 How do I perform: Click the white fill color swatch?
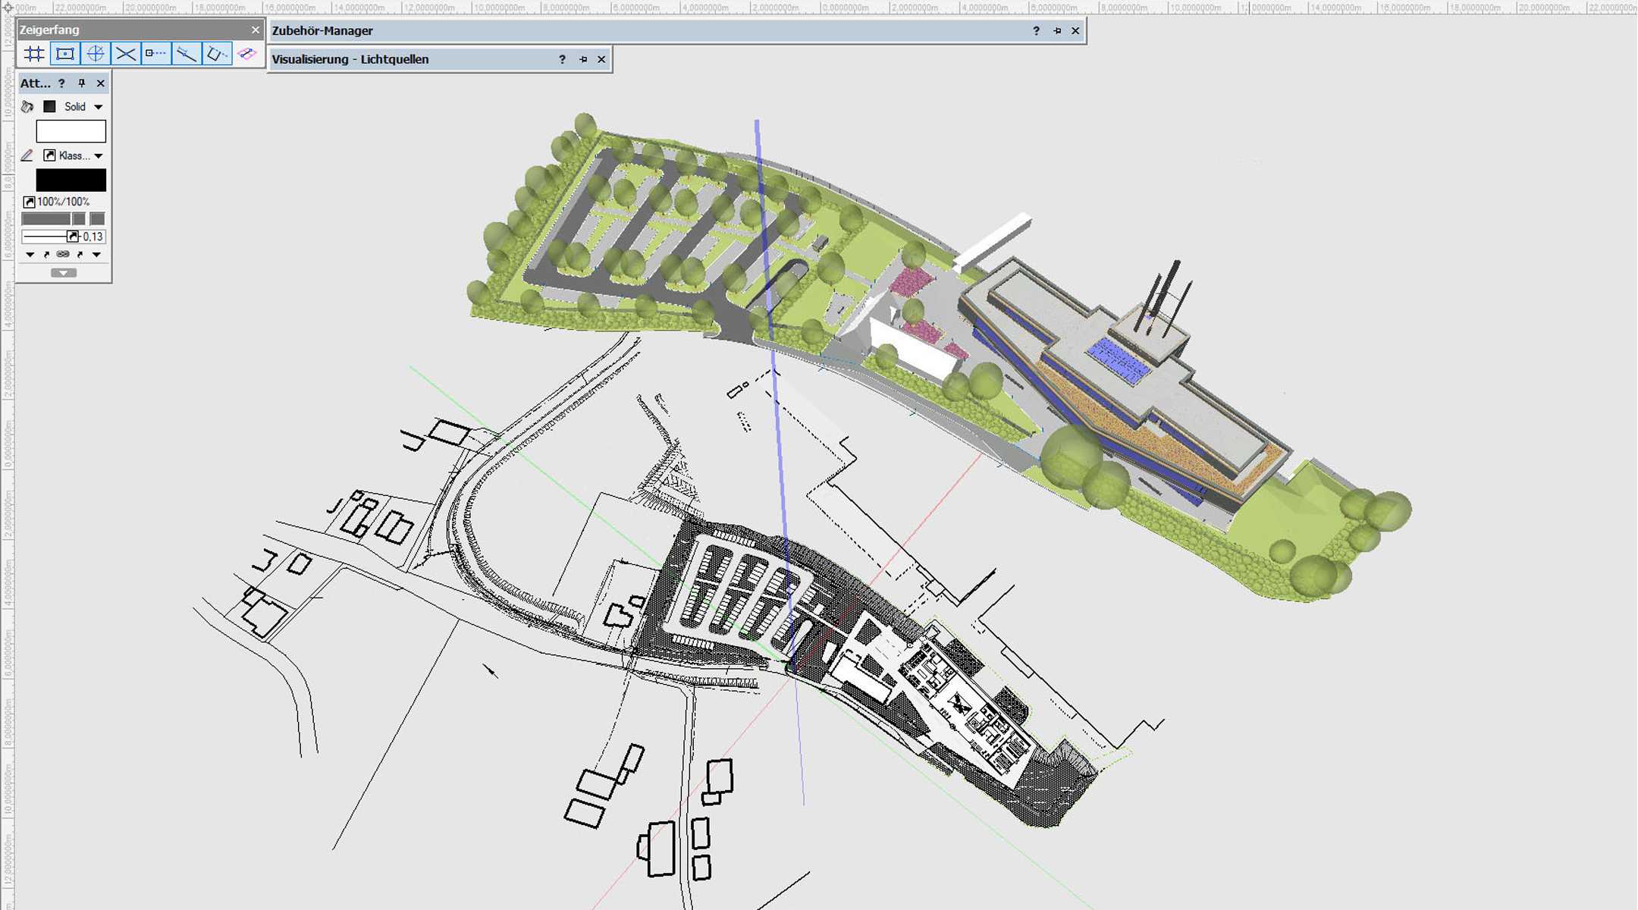[71, 131]
